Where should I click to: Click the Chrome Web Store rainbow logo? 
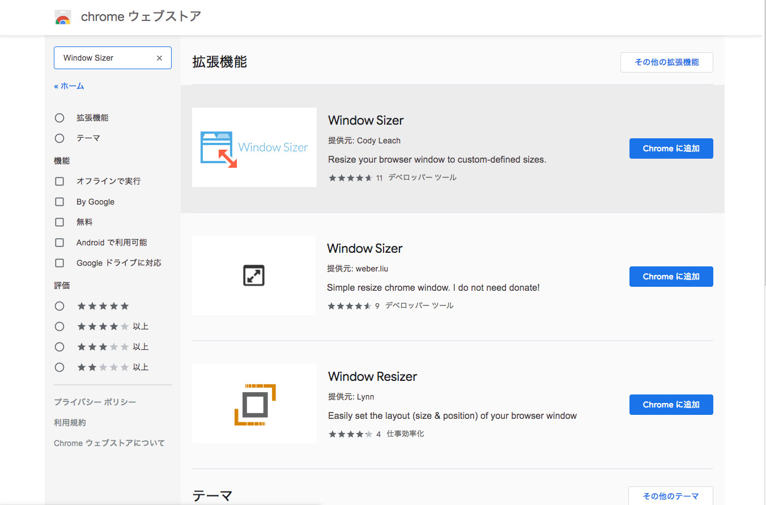63,18
